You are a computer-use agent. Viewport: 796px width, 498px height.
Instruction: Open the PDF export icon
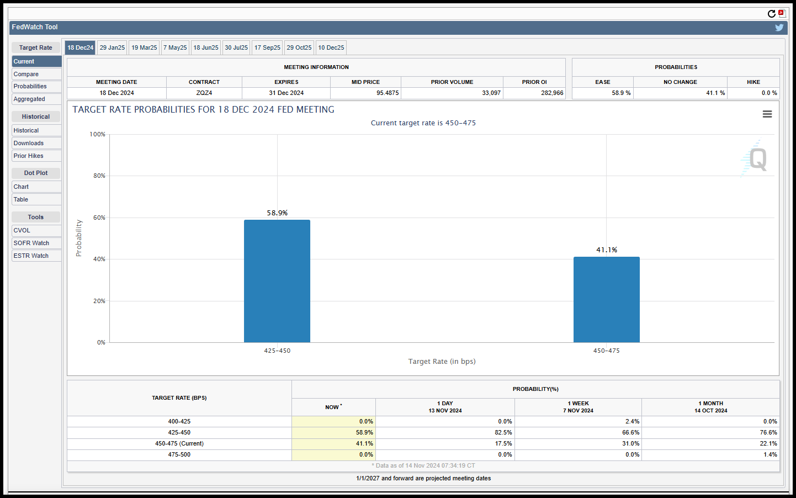[x=782, y=14]
